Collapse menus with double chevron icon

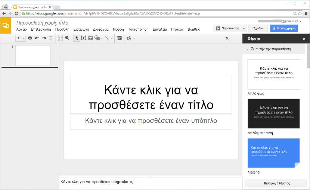click(x=227, y=38)
